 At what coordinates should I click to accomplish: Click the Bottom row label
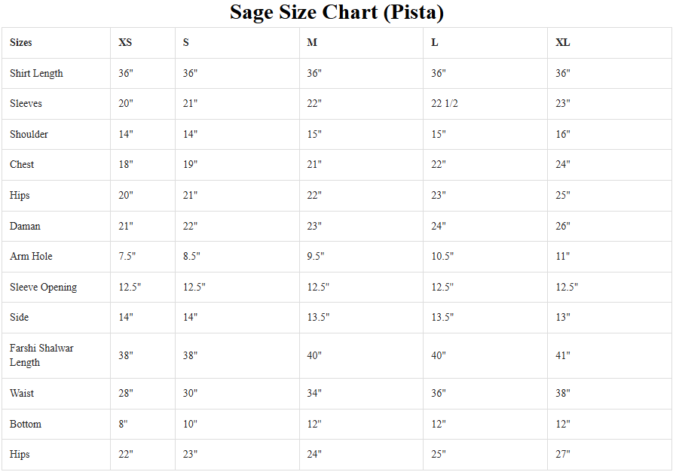[26, 425]
